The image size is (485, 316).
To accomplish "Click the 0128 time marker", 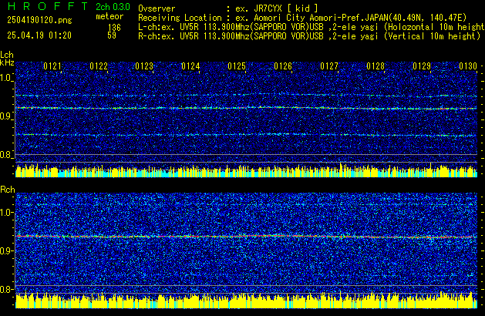I will pyautogui.click(x=376, y=66).
